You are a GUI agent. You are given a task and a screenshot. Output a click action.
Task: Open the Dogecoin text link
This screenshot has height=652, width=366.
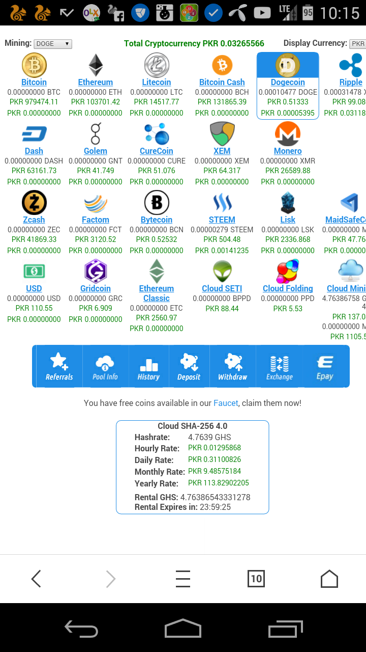pos(288,82)
